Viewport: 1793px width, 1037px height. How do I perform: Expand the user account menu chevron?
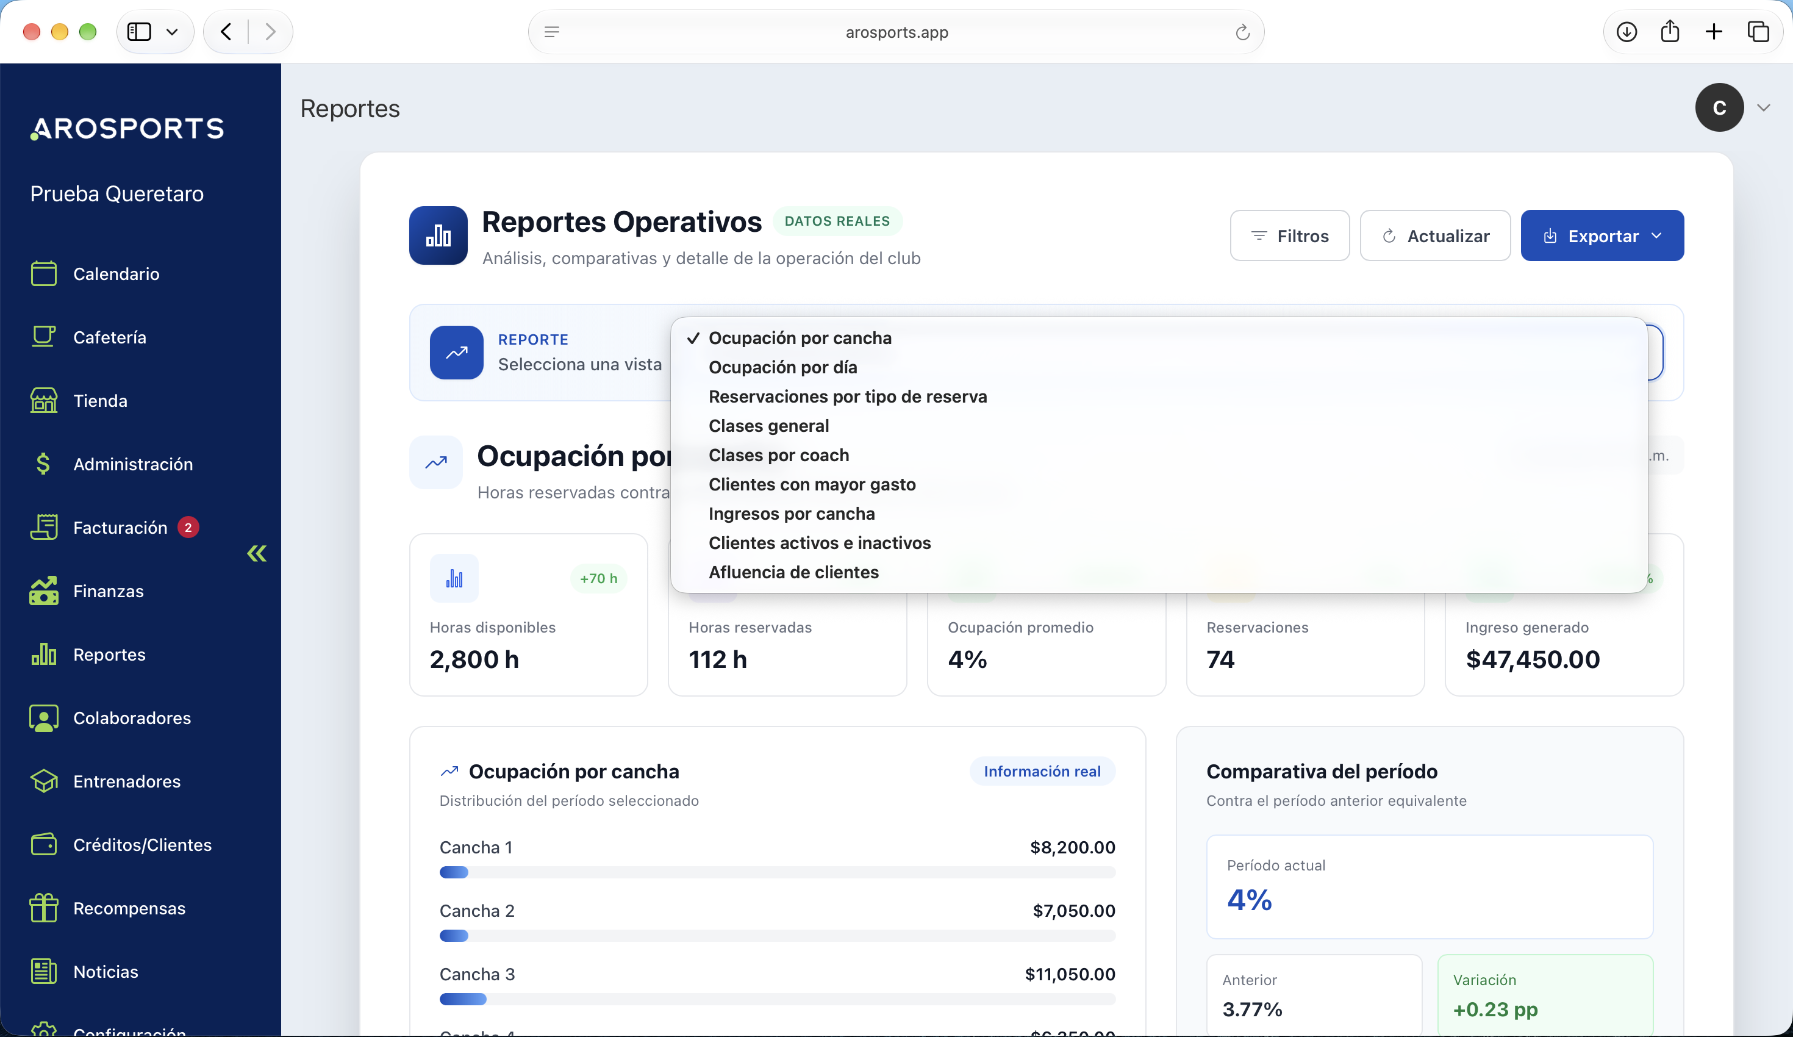click(x=1763, y=107)
